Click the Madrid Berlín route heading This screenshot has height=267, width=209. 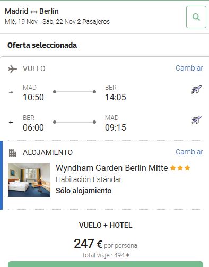click(32, 11)
